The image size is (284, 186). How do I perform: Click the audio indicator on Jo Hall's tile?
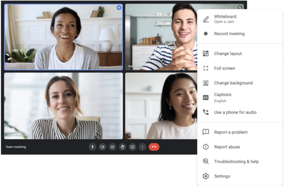tap(119, 8)
